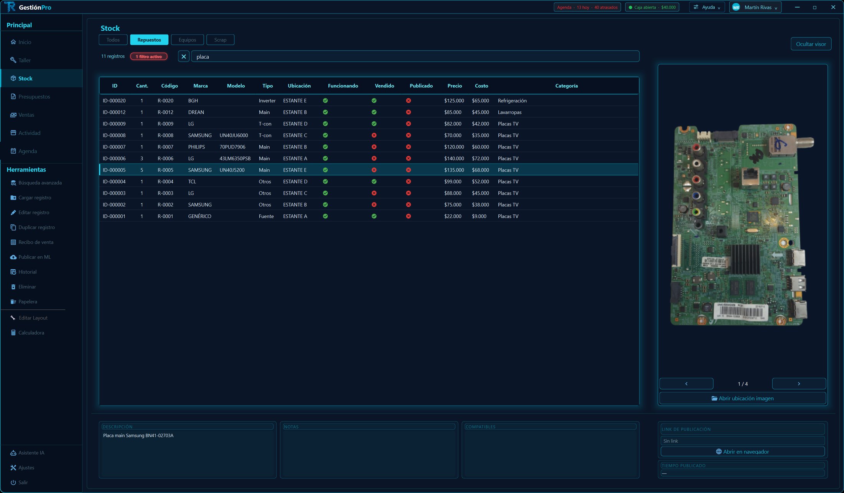Open Historial icon
This screenshot has height=493, width=844.
[x=13, y=272]
